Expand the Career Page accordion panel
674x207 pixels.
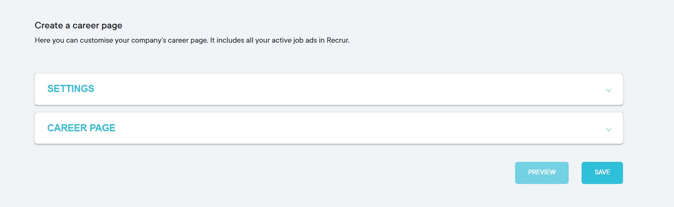329,128
